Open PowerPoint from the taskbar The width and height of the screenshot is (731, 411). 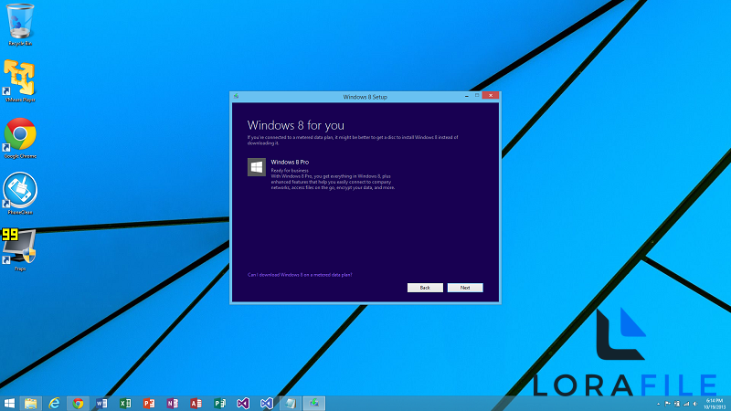tap(149, 403)
